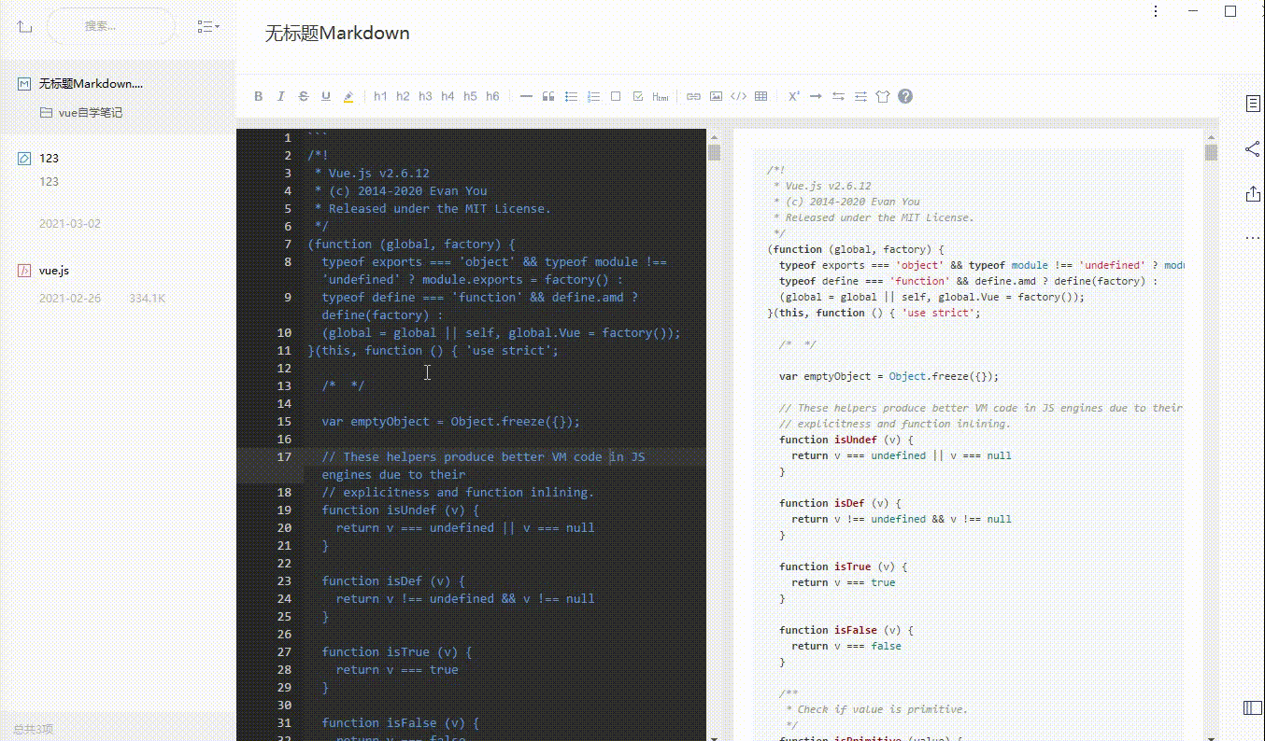Viewport: 1265px width, 741px height.
Task: Click the note title 无标题Markdown
Action: tap(337, 33)
